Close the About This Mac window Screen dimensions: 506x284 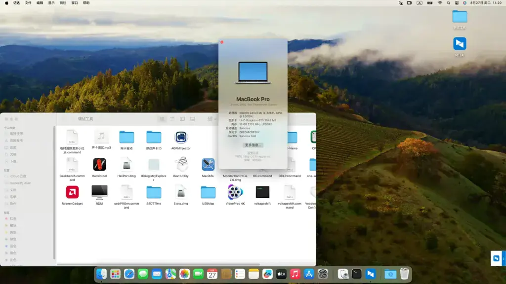[222, 42]
